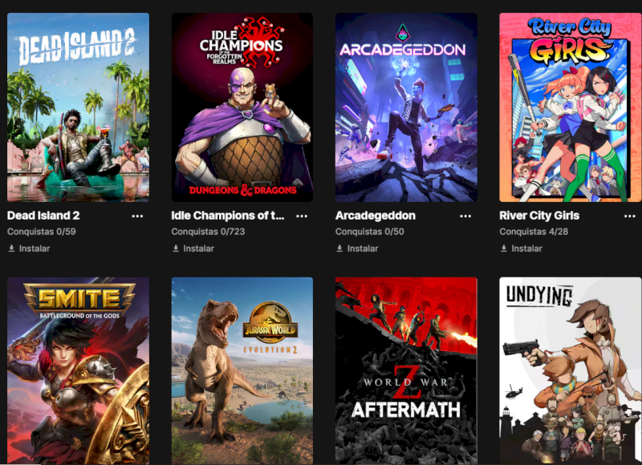The height and width of the screenshot is (465, 642).
Task: Open the SMITE game cover
Action: pyautogui.click(x=78, y=370)
